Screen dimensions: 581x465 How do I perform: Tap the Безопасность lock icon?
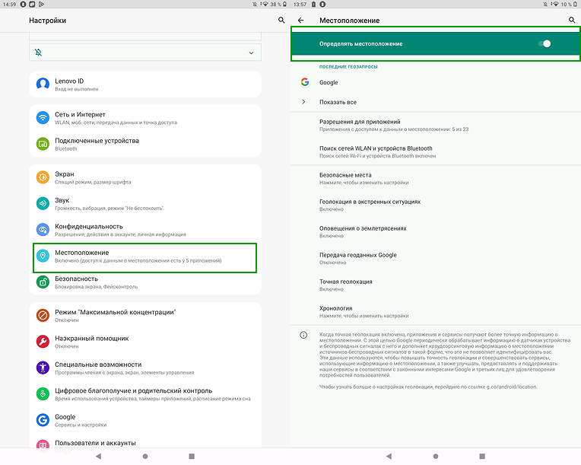coord(43,282)
